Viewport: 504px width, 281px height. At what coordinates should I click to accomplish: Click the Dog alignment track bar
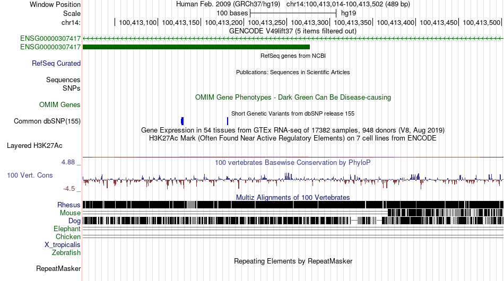293,221
